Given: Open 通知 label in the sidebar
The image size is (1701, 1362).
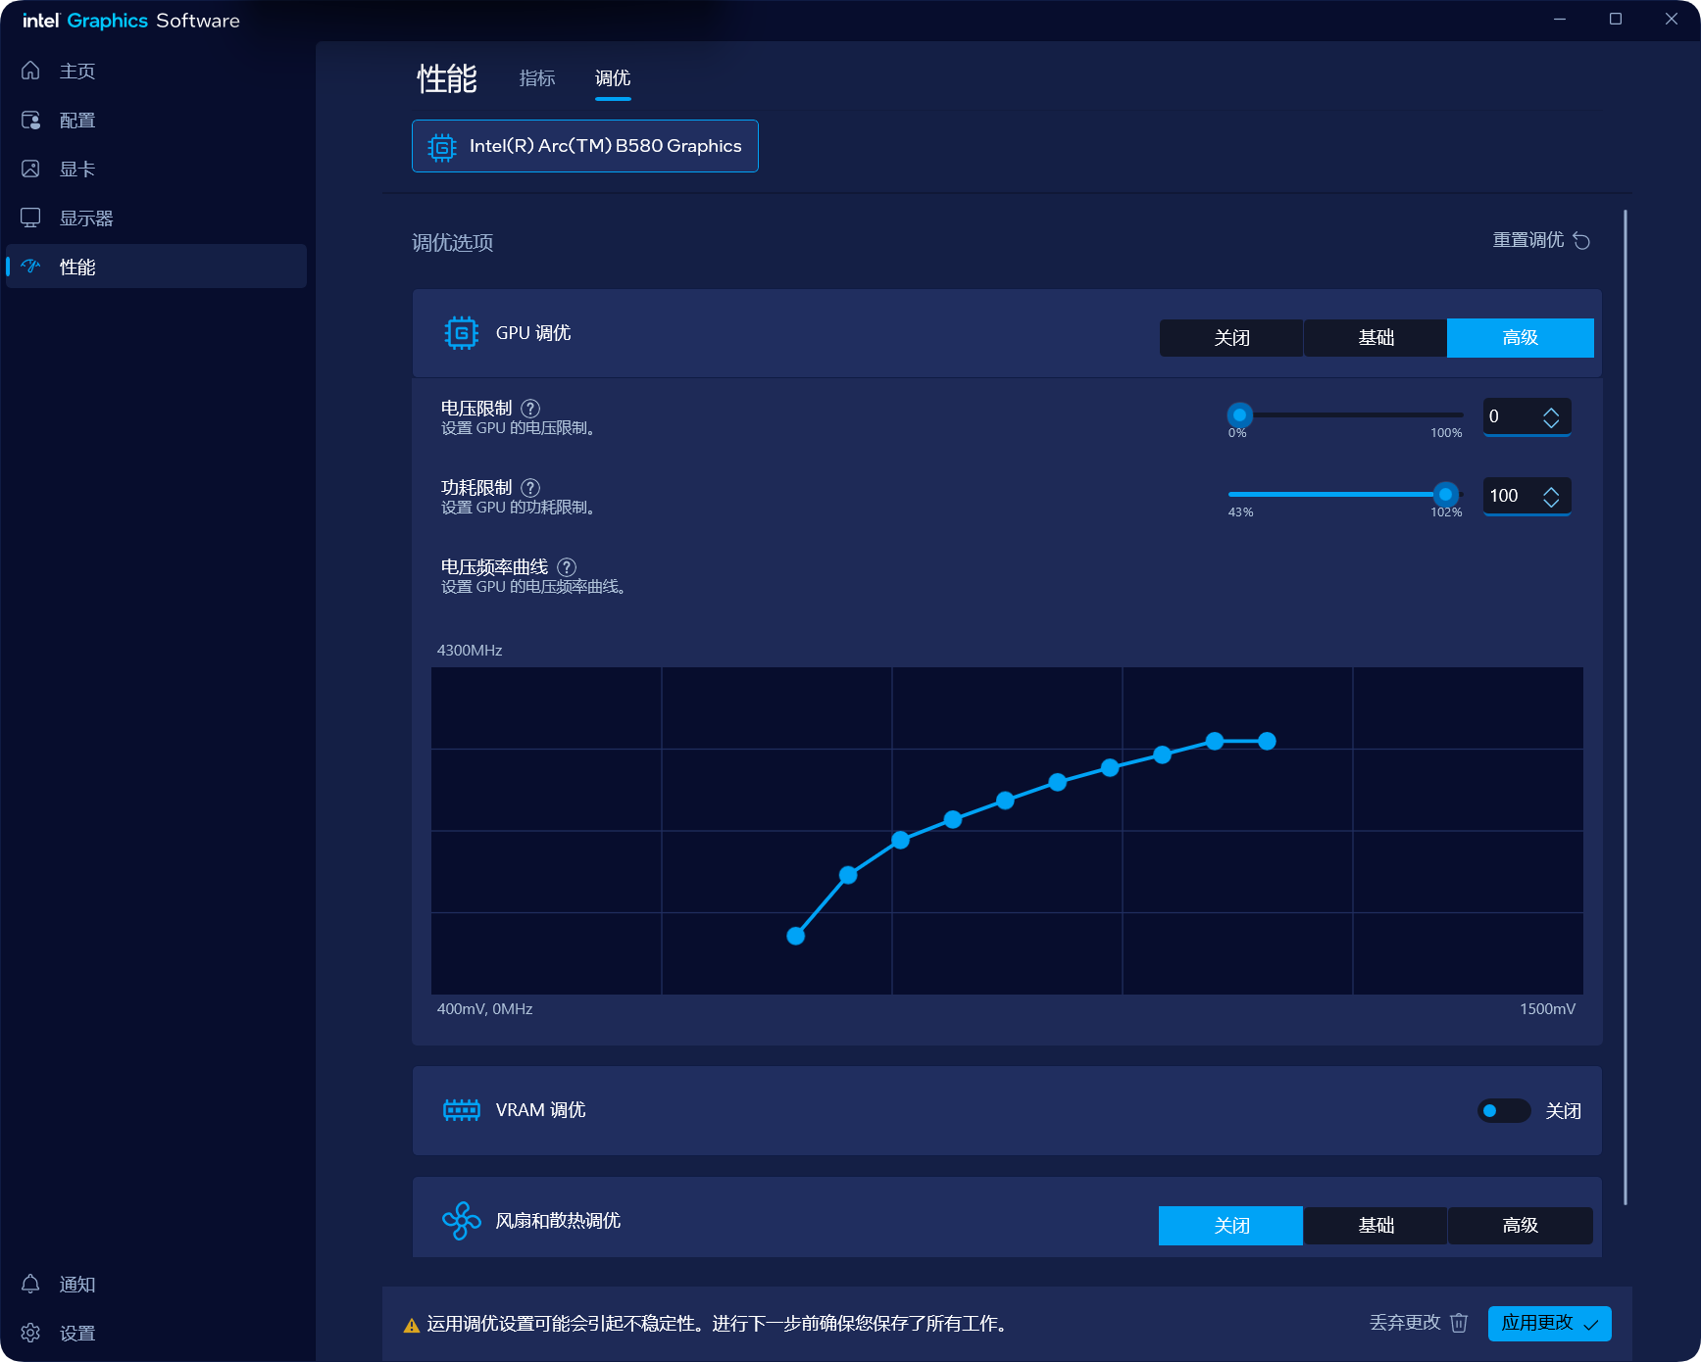Looking at the screenshot, I should tap(77, 1284).
